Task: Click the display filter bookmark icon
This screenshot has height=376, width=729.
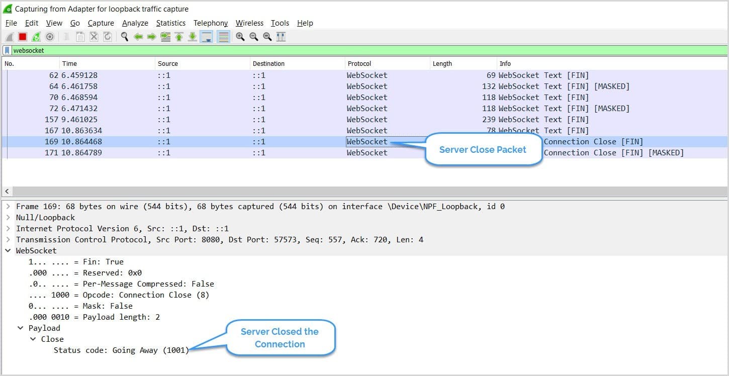Action: click(7, 50)
